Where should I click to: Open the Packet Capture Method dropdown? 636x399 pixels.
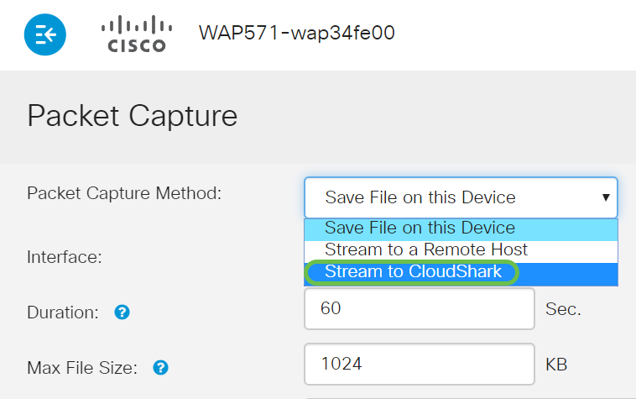pos(460,198)
